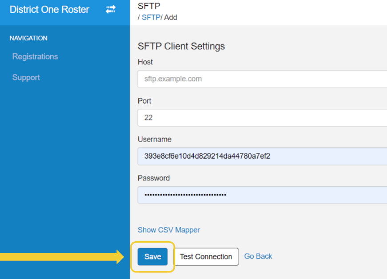Select the Username input field
This screenshot has width=387, height=279.
click(262, 156)
